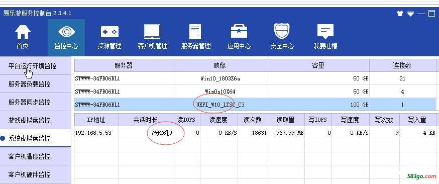The height and width of the screenshot is (184, 439).
Task: Open 客户机硬件监控 in sidebar
Action: (x=35, y=174)
